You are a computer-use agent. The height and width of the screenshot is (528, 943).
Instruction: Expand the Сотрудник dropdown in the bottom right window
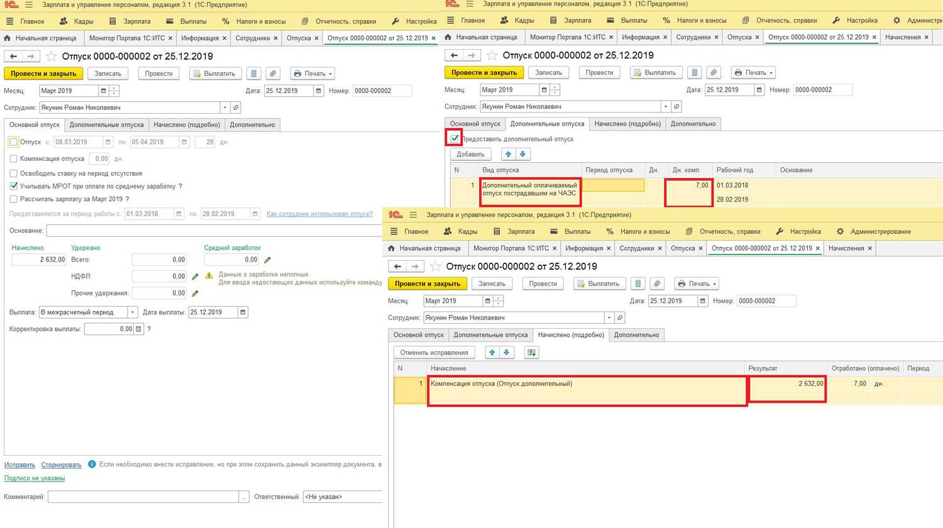point(609,317)
